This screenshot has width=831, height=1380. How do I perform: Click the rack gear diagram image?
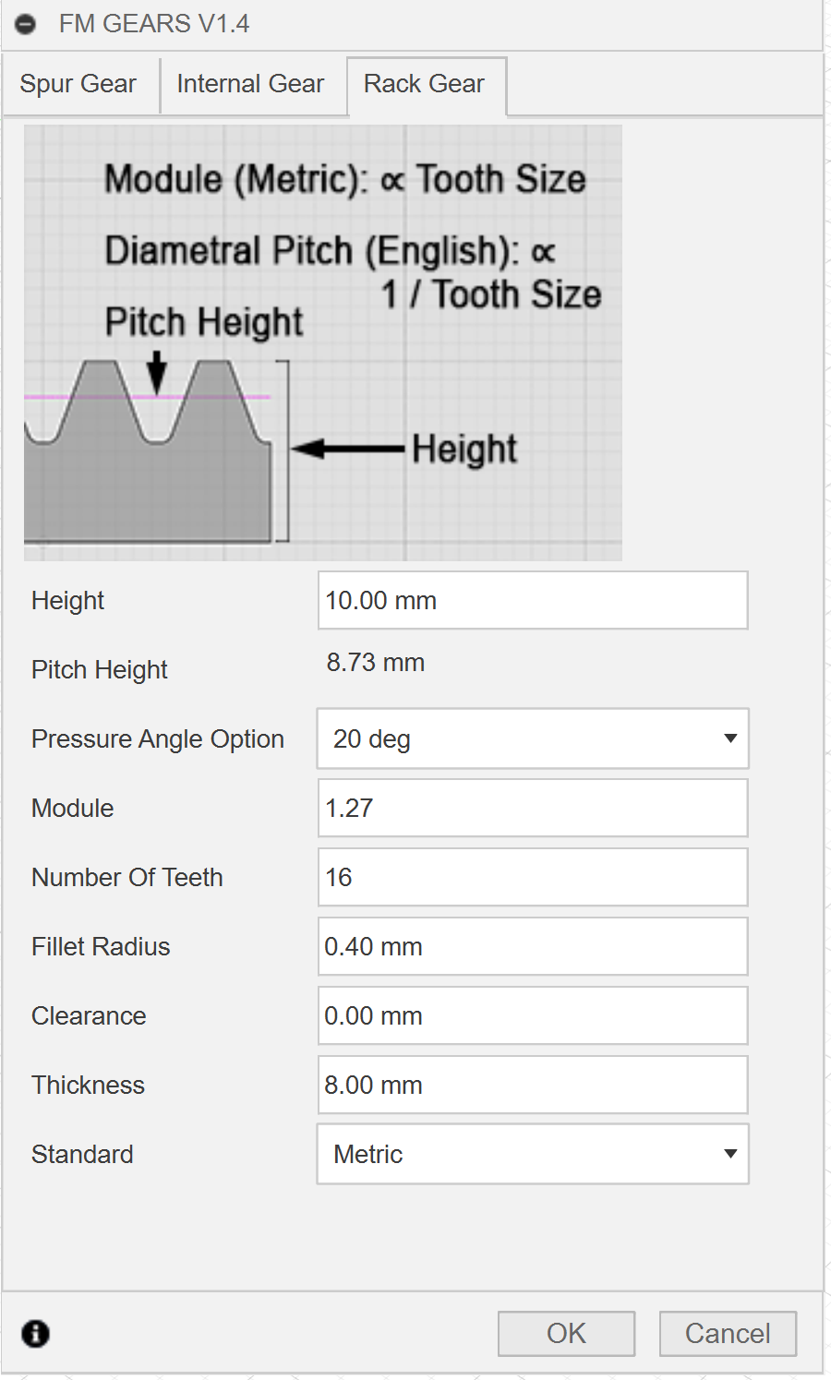[323, 342]
